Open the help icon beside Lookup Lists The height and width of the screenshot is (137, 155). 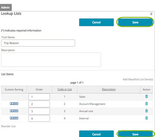pos(151,14)
